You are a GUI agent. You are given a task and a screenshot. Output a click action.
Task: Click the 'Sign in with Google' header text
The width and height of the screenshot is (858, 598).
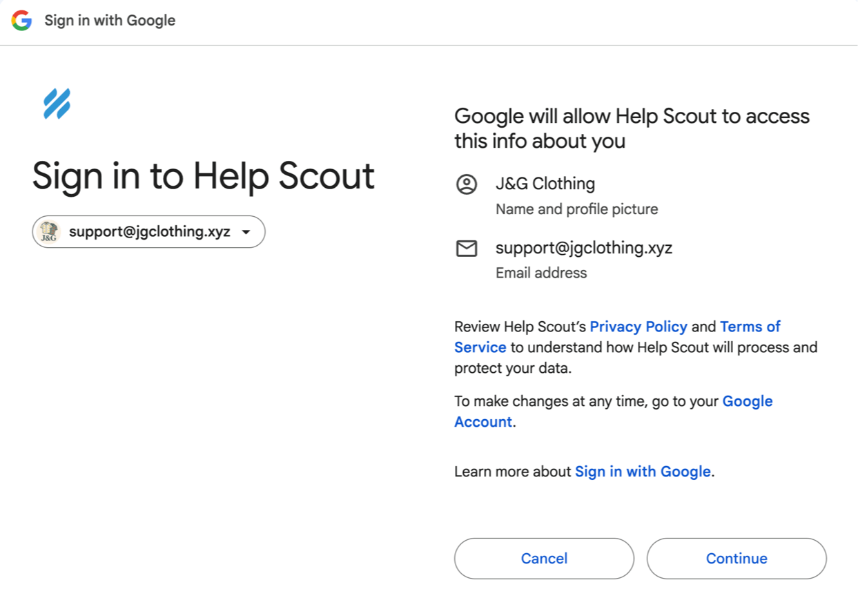point(110,21)
